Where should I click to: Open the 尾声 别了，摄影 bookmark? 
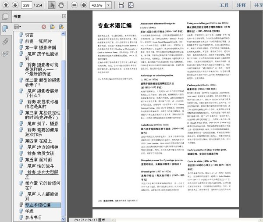pos(43,124)
